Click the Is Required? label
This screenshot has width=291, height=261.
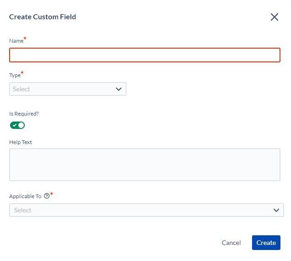point(24,114)
